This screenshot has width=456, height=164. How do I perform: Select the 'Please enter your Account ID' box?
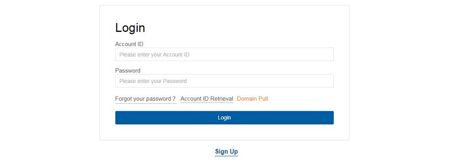pyautogui.click(x=224, y=54)
